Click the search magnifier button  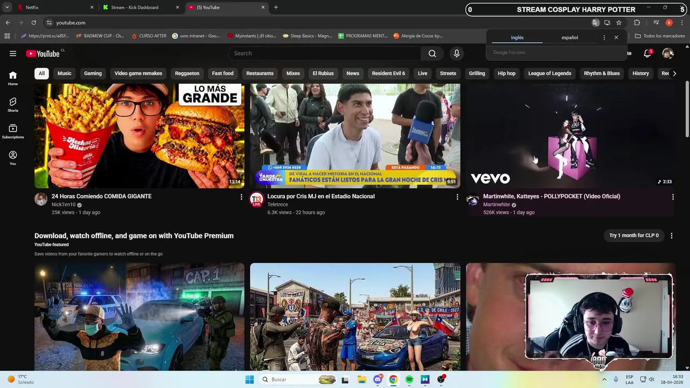432,53
